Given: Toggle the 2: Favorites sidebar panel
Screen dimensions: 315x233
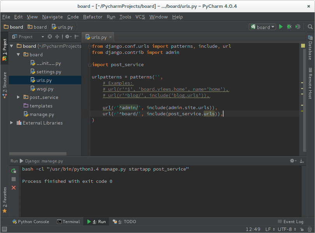Looking at the screenshot, I should click(4, 200).
